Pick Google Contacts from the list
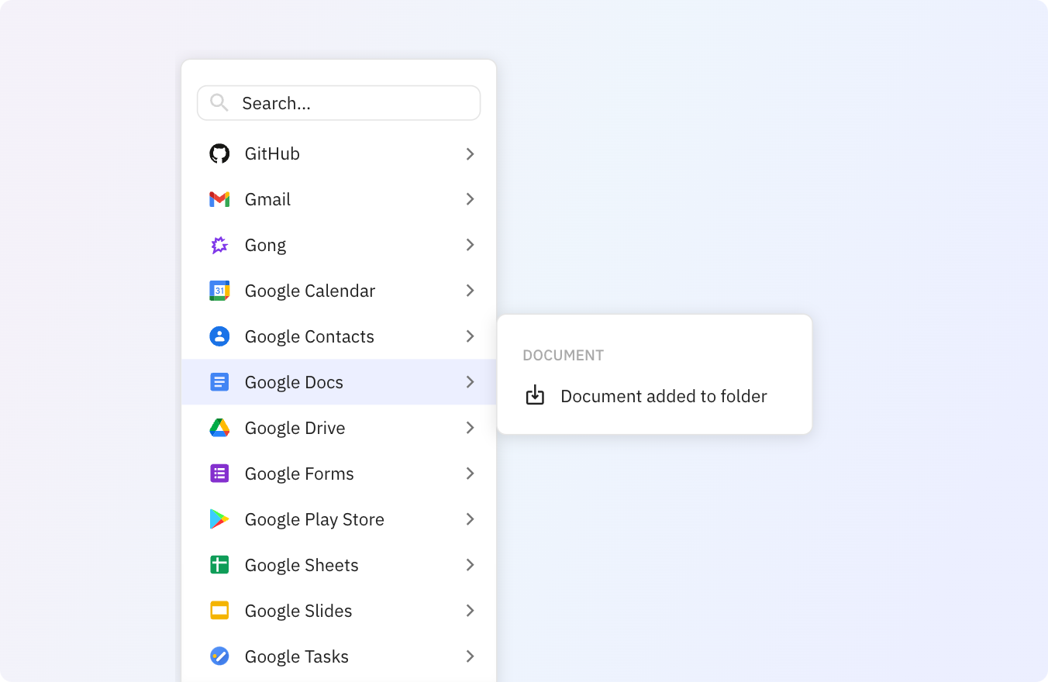Screen dimensions: 1048x682 pyautogui.click(x=339, y=336)
